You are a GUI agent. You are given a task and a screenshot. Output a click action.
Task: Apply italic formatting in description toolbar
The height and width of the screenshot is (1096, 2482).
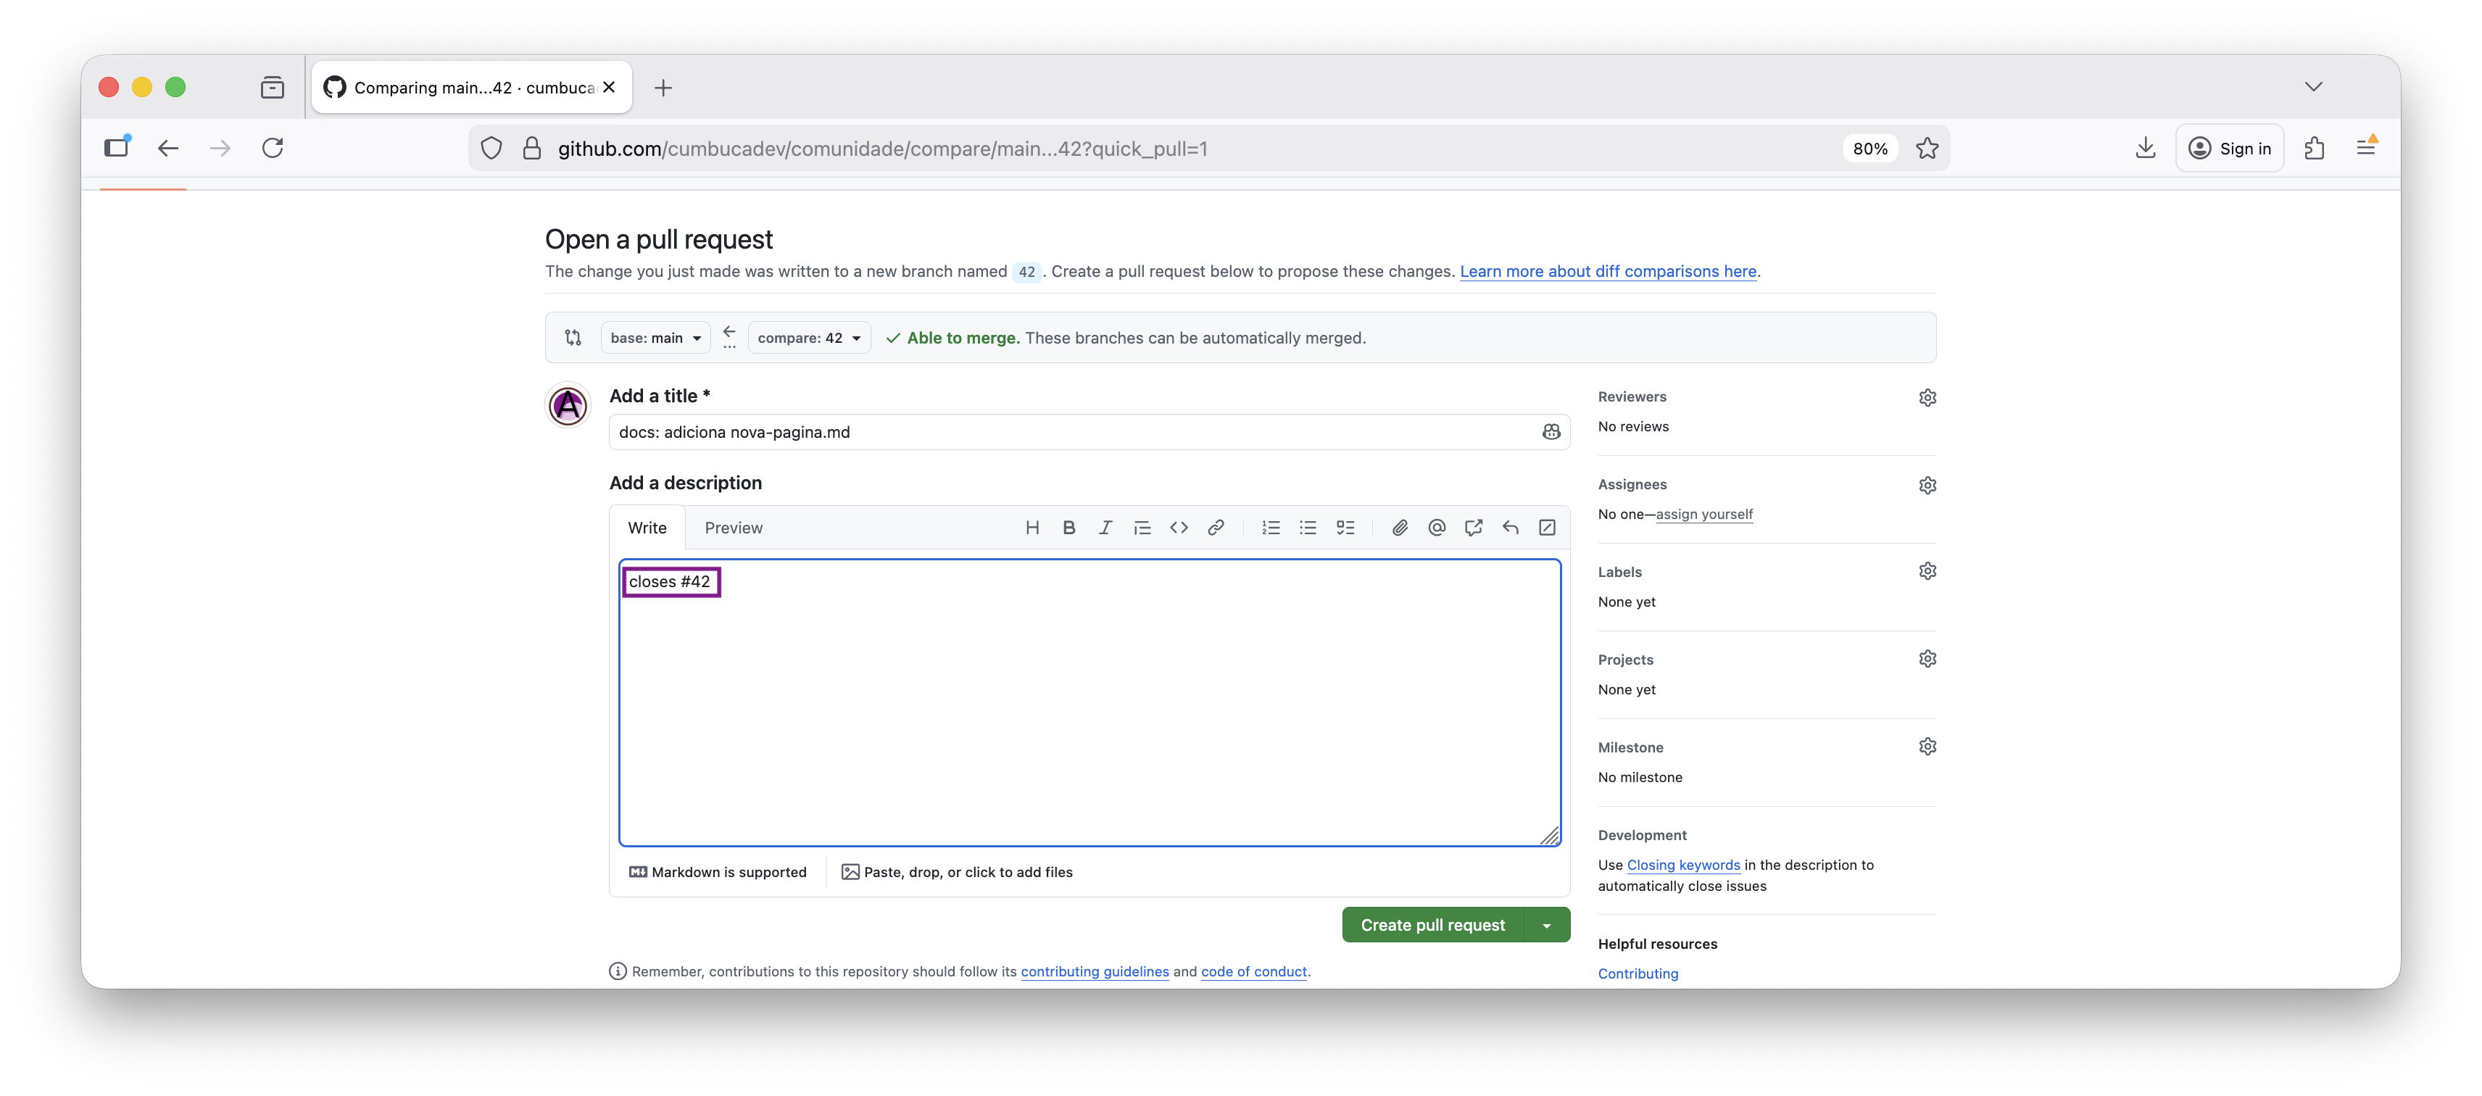1105,527
